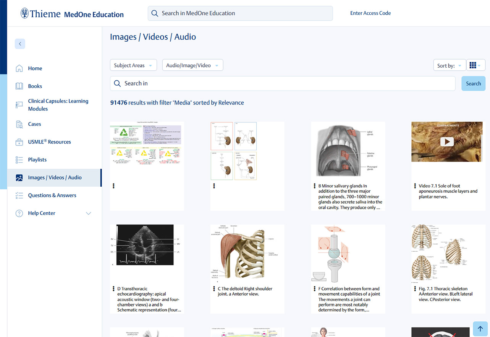Click the Enter Access Code link
This screenshot has width=490, height=337.
pyautogui.click(x=370, y=13)
